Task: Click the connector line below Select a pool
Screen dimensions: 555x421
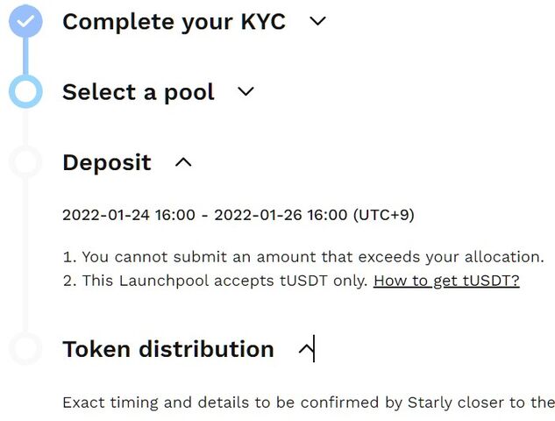Action: point(25,126)
